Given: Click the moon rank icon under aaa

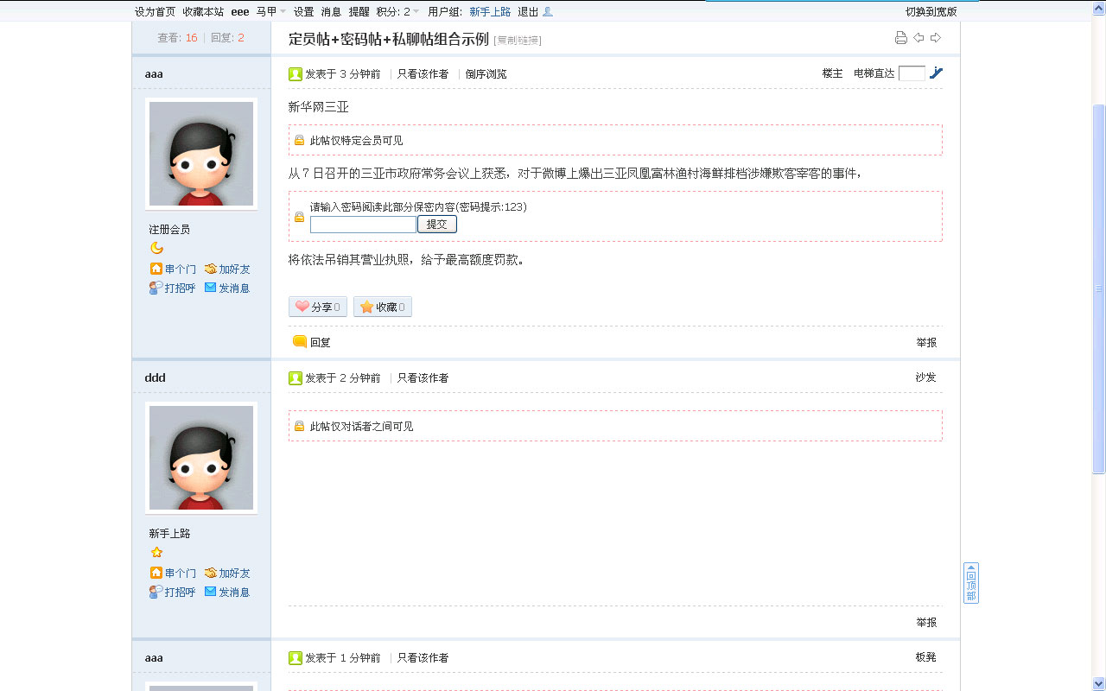Looking at the screenshot, I should pyautogui.click(x=156, y=248).
